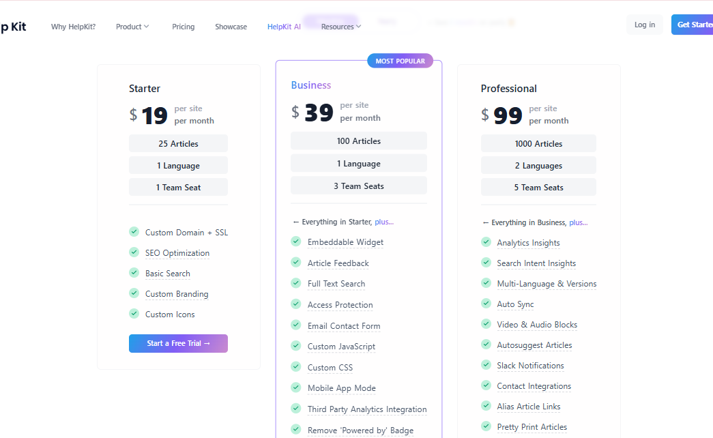Click checkmark icon beside Mobile App Mode
This screenshot has width=713, height=438.
click(x=296, y=388)
